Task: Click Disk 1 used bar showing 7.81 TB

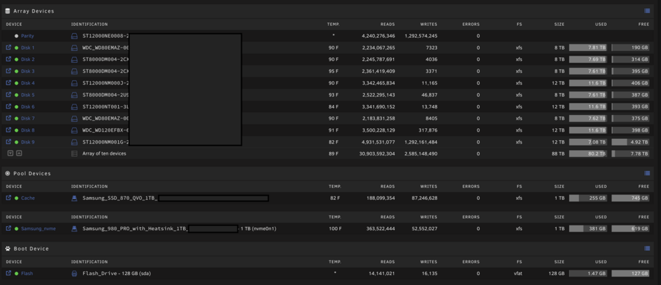Action: coord(588,48)
